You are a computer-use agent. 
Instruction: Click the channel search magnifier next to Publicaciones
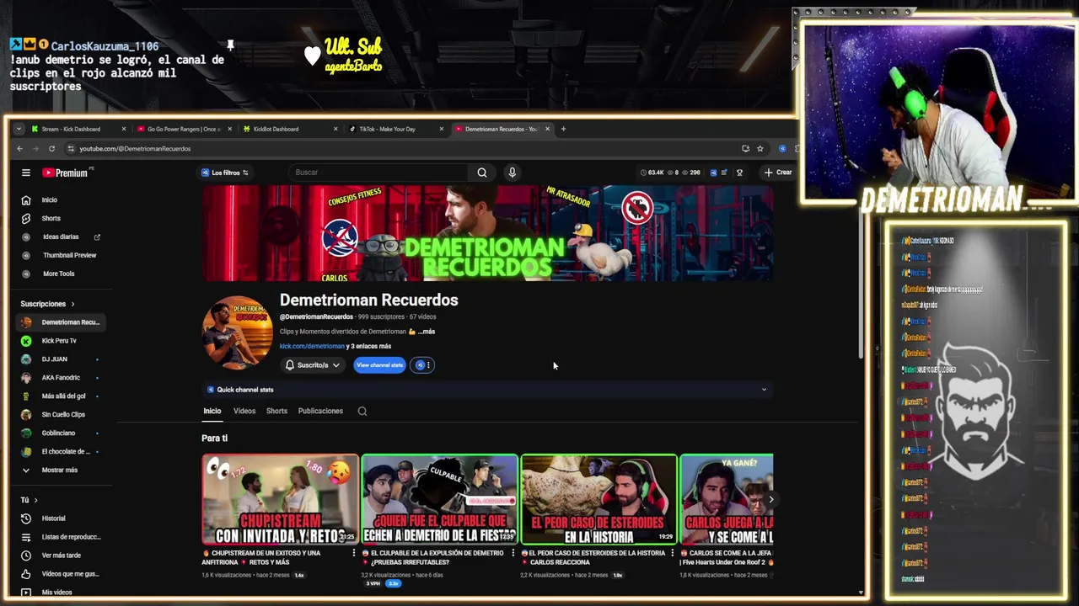coord(362,412)
